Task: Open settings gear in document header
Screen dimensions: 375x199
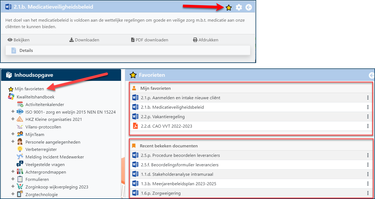Action: pos(239,7)
